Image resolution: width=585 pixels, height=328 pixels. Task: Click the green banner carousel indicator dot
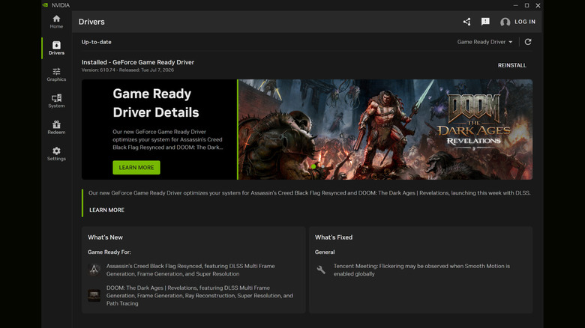pyautogui.click(x=313, y=166)
